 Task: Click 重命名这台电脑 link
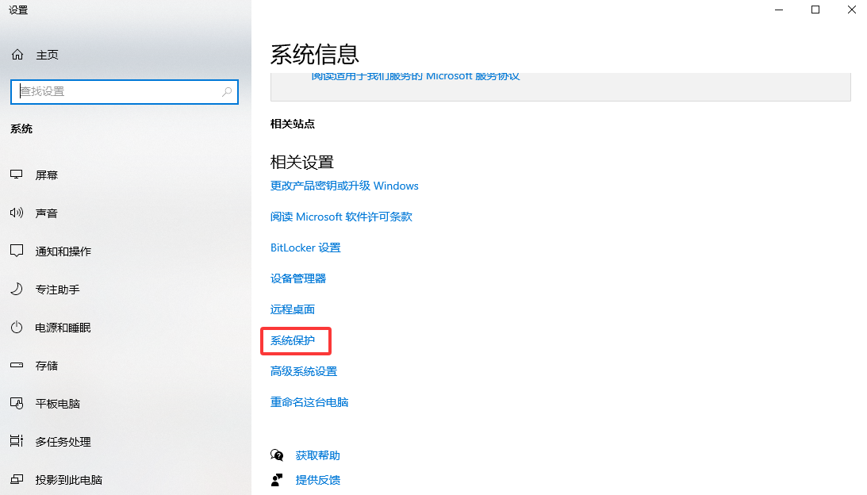309,403
